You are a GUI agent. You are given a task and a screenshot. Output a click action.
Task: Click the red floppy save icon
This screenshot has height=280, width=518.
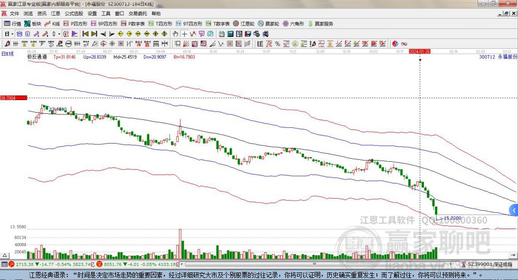(x=248, y=34)
